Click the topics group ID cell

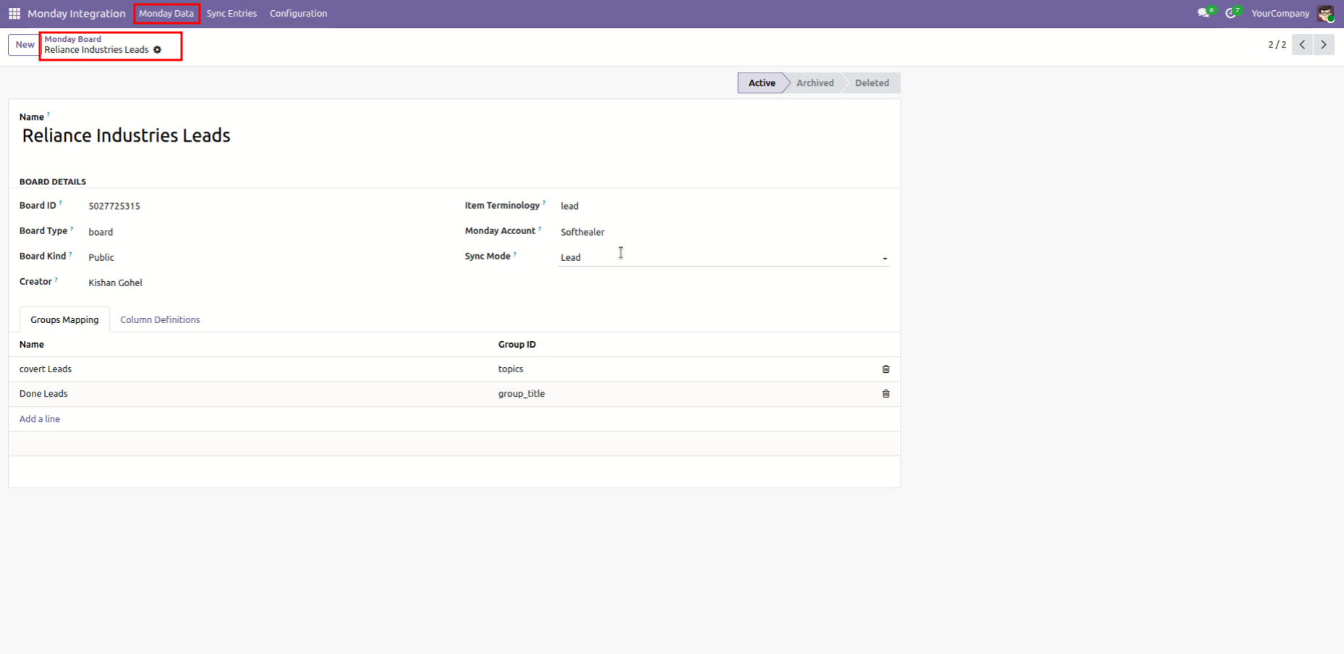coord(511,369)
